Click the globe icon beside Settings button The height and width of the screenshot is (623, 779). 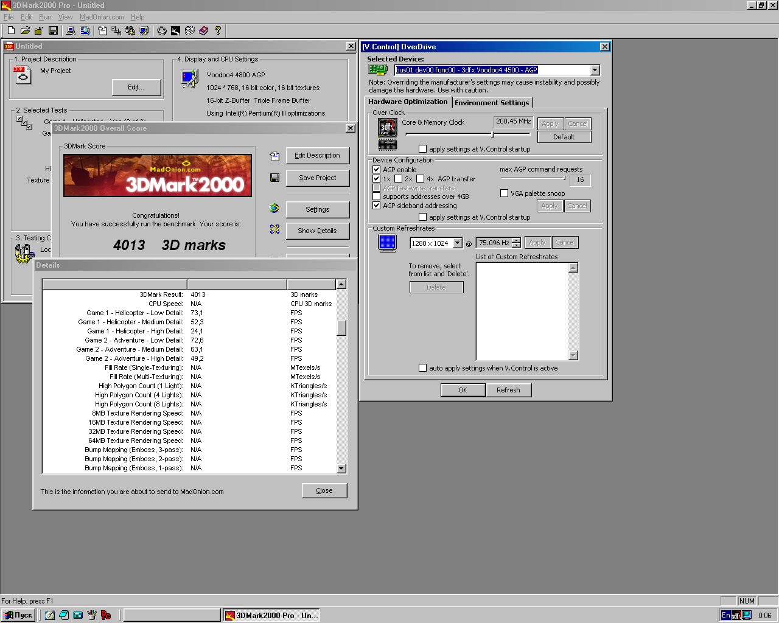pyautogui.click(x=274, y=208)
